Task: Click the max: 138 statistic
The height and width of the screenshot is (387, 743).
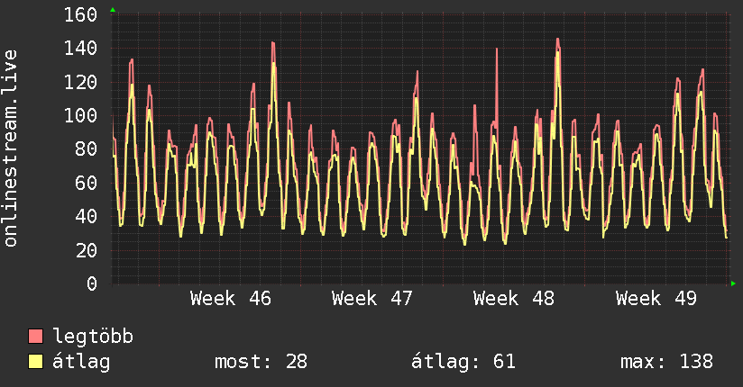Action: coord(666,362)
